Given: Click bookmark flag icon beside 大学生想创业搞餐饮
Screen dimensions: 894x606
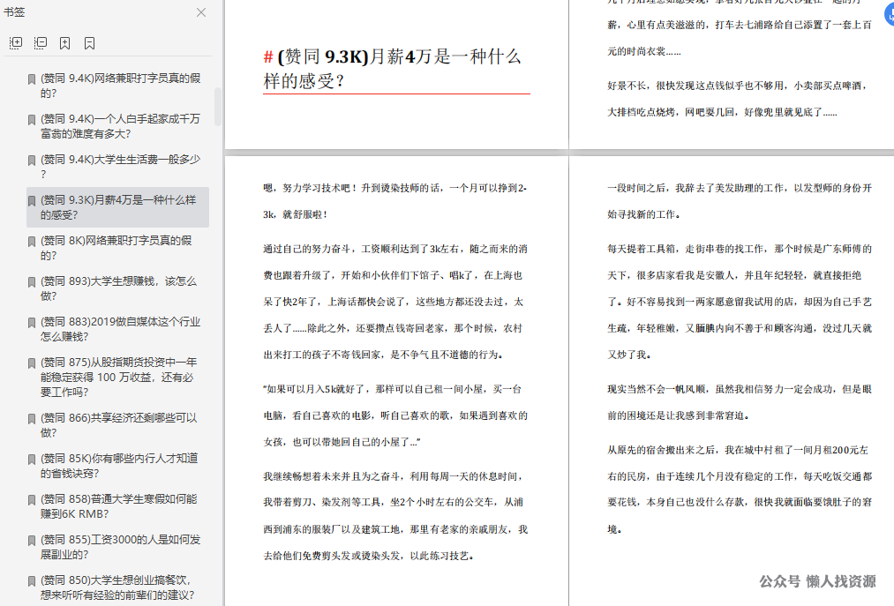Looking at the screenshot, I should click(32, 581).
